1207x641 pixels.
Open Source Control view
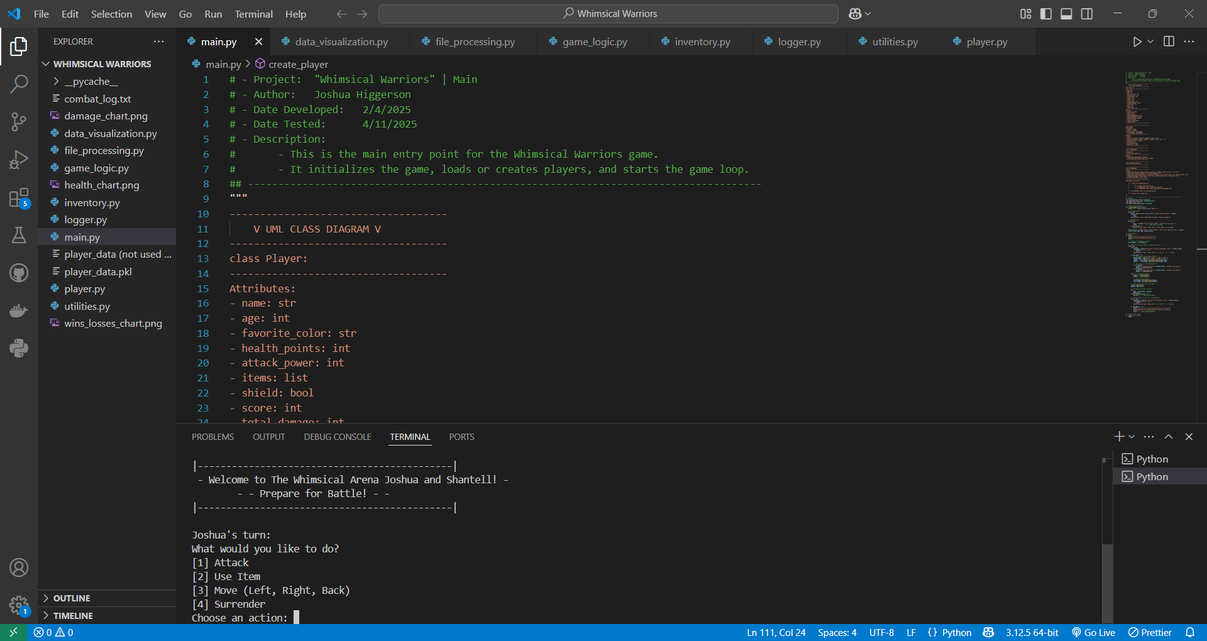(19, 122)
